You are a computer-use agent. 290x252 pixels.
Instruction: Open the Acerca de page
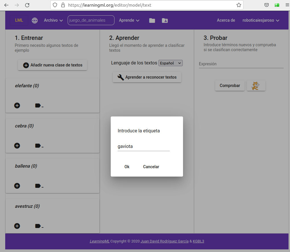coord(226,21)
